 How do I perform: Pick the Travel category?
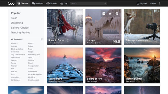point(30,69)
